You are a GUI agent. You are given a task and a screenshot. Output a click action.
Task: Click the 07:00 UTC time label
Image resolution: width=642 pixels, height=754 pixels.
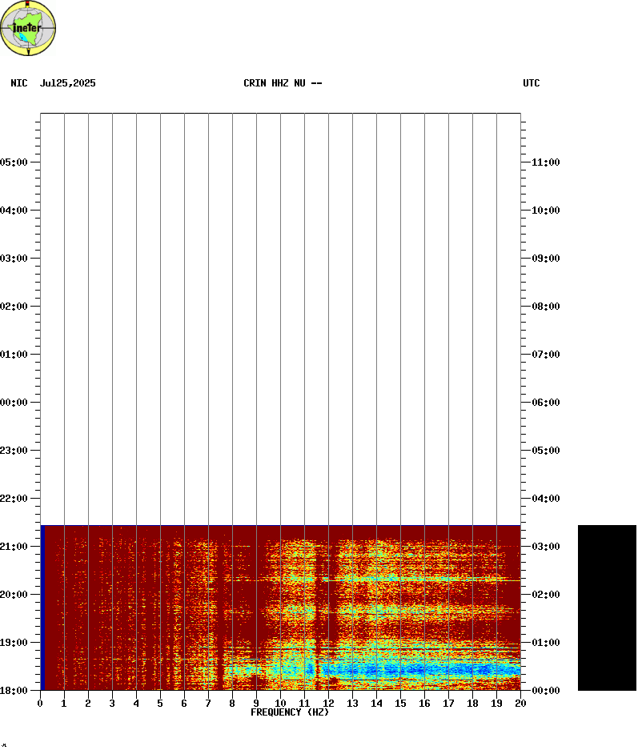point(546,355)
